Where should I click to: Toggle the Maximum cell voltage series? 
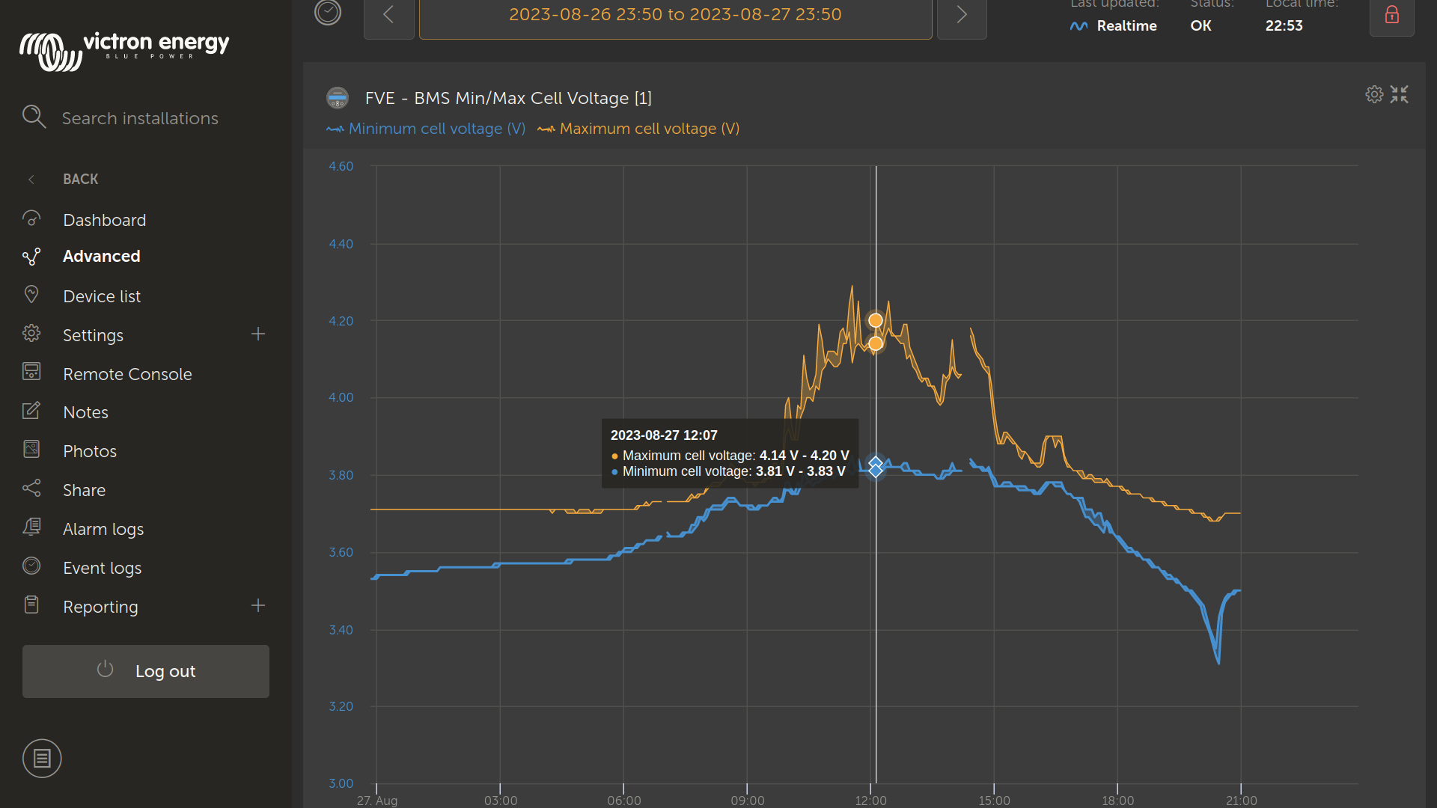click(x=638, y=129)
